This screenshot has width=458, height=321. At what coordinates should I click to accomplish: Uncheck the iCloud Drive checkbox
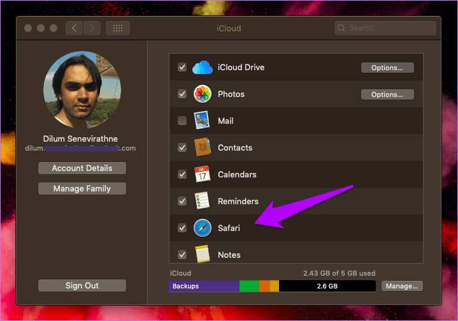182,67
